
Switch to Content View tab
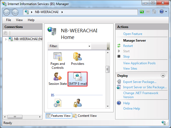click(85, 116)
